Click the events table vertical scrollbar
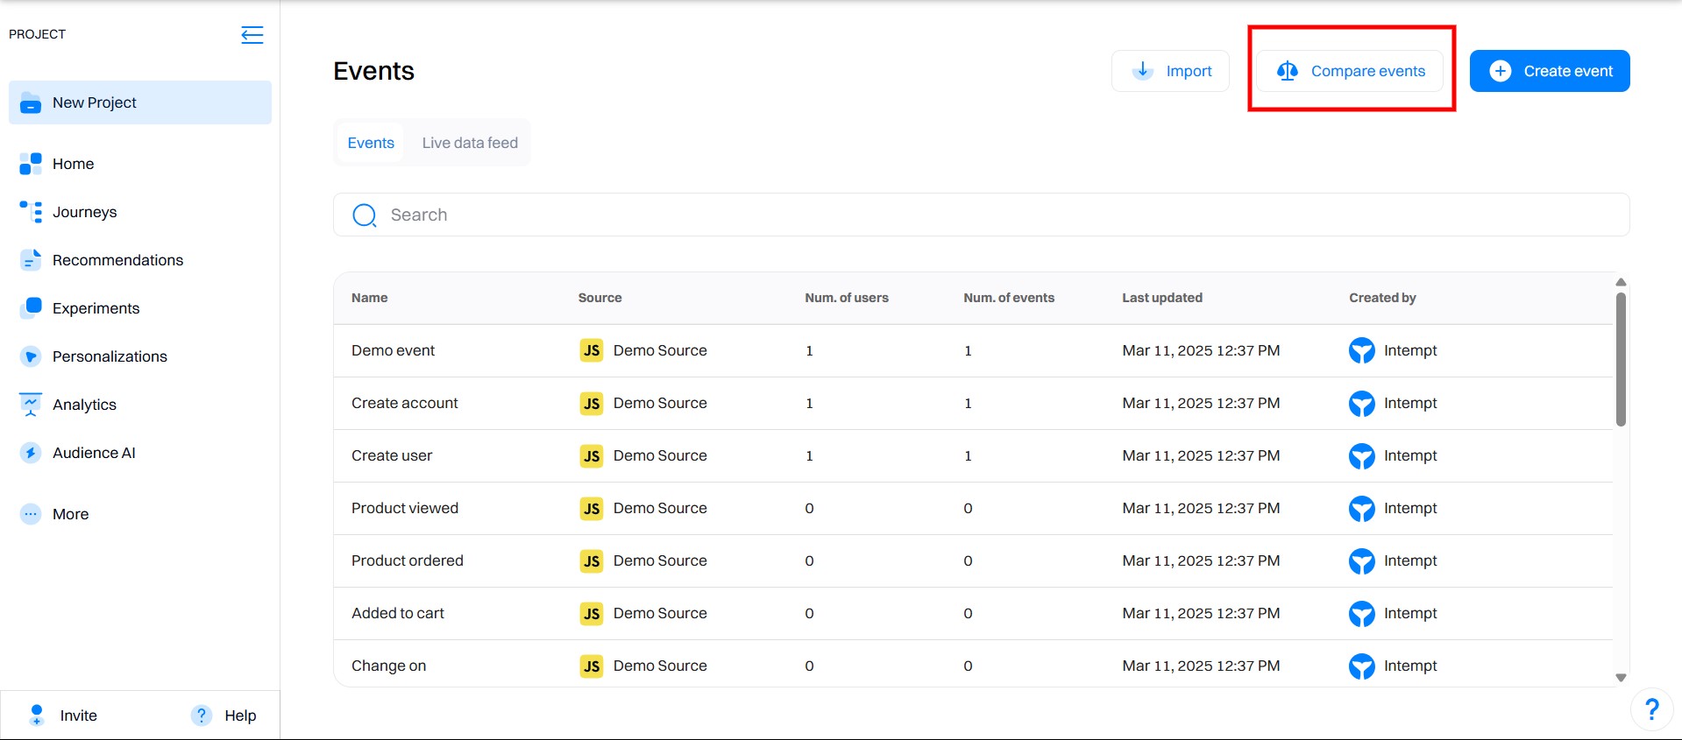The image size is (1682, 740). (1621, 359)
